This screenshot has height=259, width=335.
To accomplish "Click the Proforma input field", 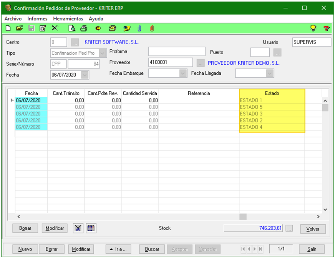I will 177,52.
